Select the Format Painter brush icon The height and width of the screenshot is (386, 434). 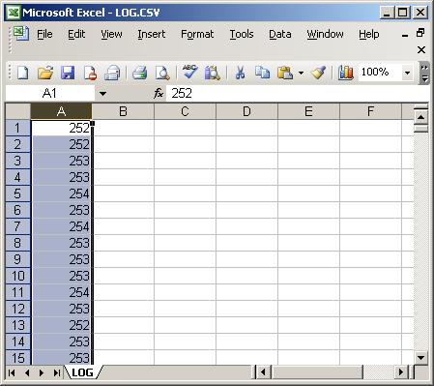318,73
